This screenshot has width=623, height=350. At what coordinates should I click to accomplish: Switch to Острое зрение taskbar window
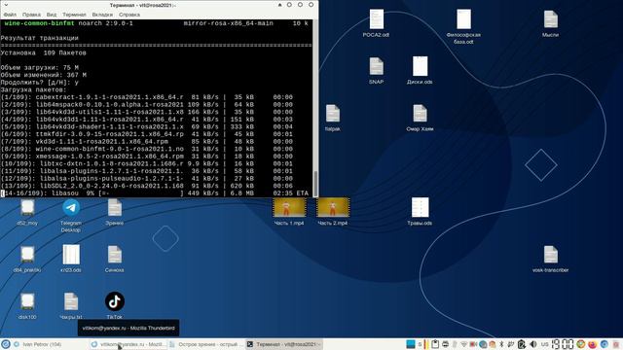click(x=205, y=344)
